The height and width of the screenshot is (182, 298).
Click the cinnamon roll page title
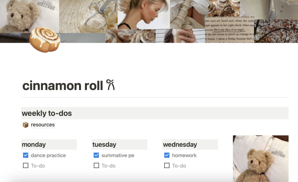click(63, 86)
